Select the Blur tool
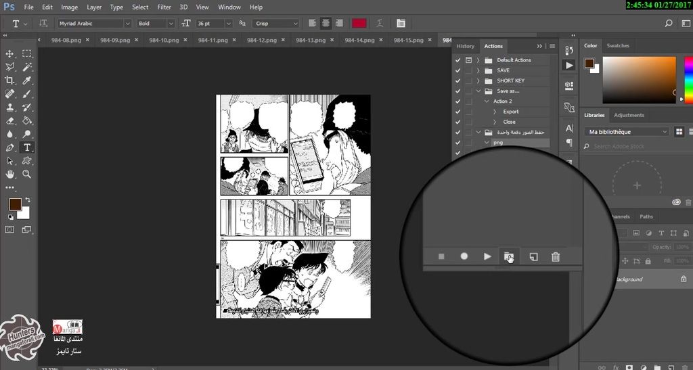 point(9,134)
